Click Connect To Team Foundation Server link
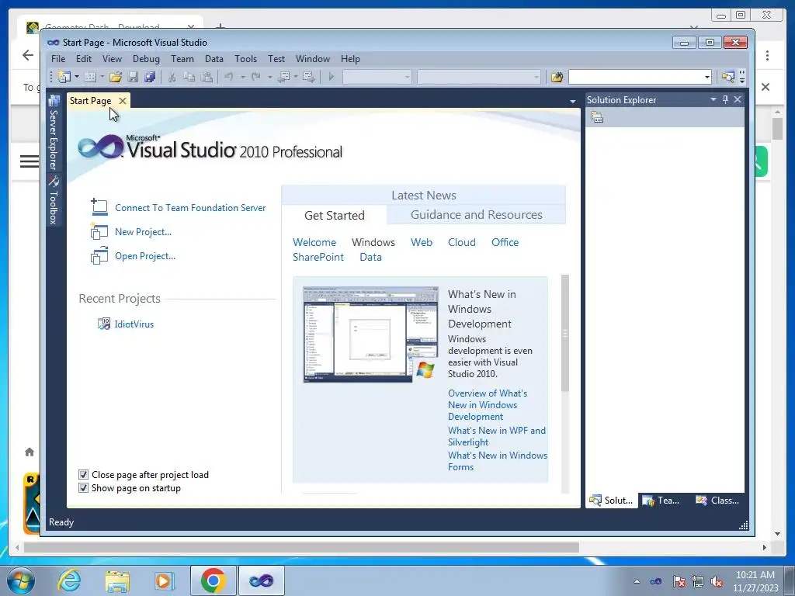The image size is (795, 596). pos(190,208)
